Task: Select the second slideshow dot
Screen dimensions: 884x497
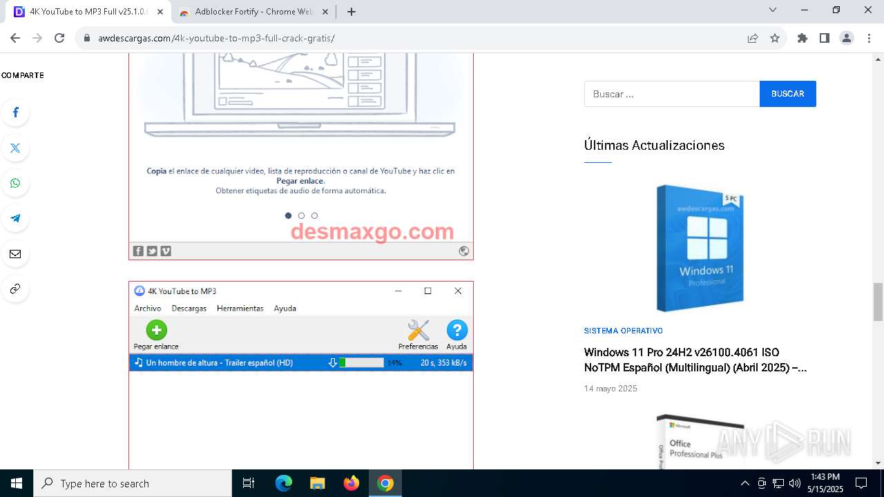Action: click(x=301, y=215)
